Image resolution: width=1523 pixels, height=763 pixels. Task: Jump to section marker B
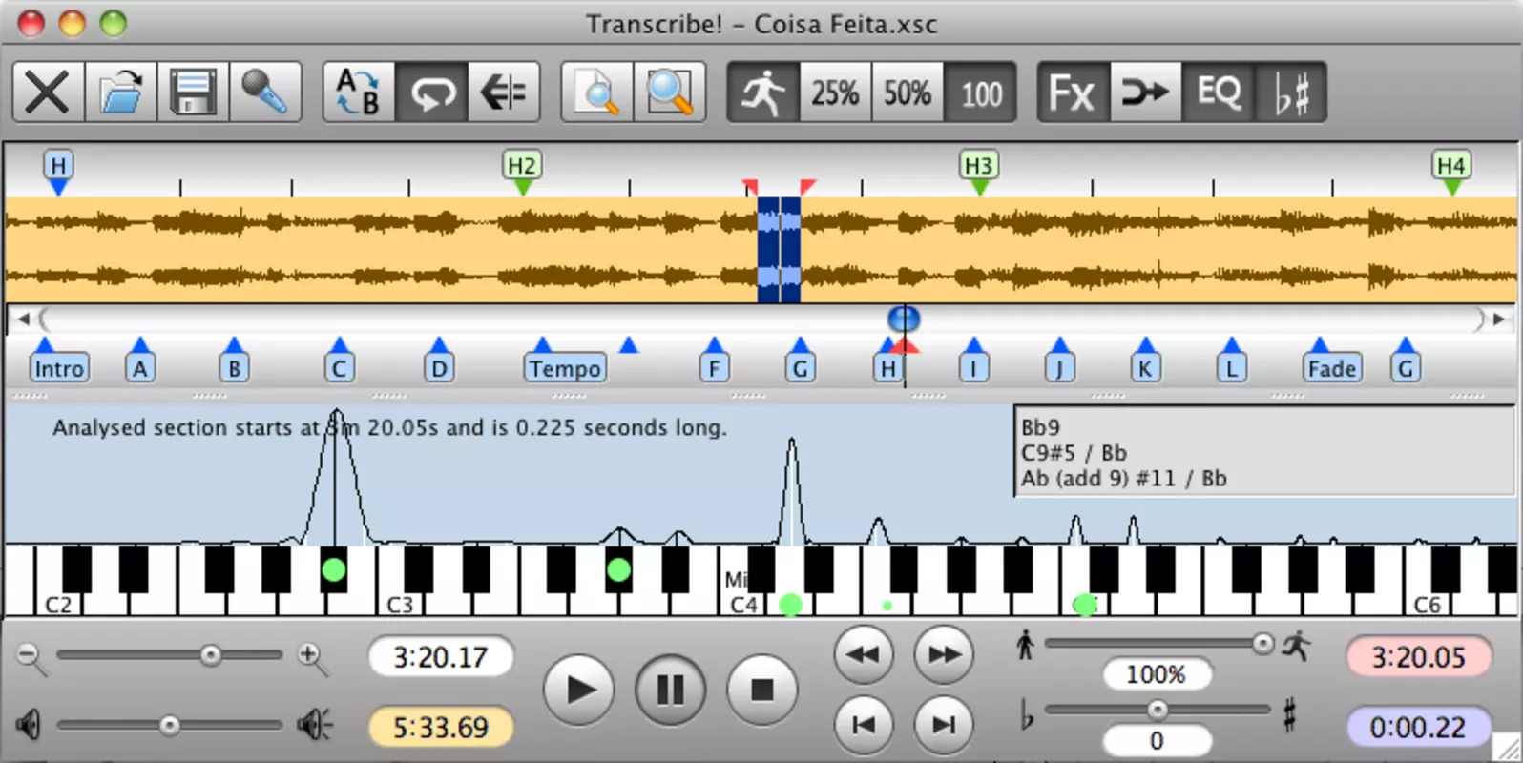coord(235,368)
